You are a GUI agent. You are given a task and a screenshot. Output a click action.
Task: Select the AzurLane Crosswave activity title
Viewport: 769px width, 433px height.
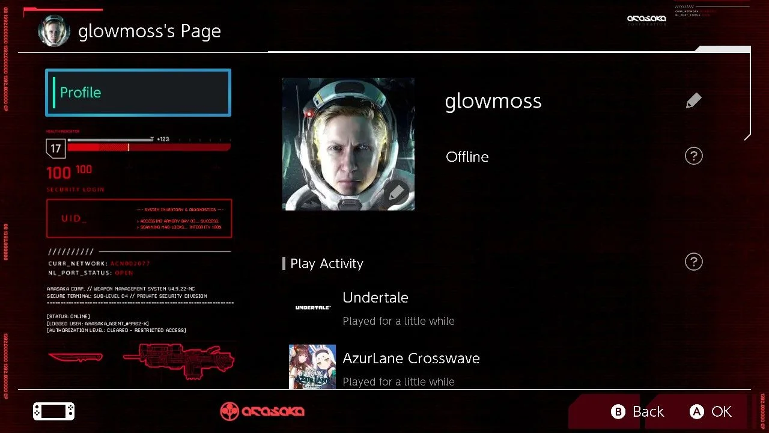click(411, 358)
